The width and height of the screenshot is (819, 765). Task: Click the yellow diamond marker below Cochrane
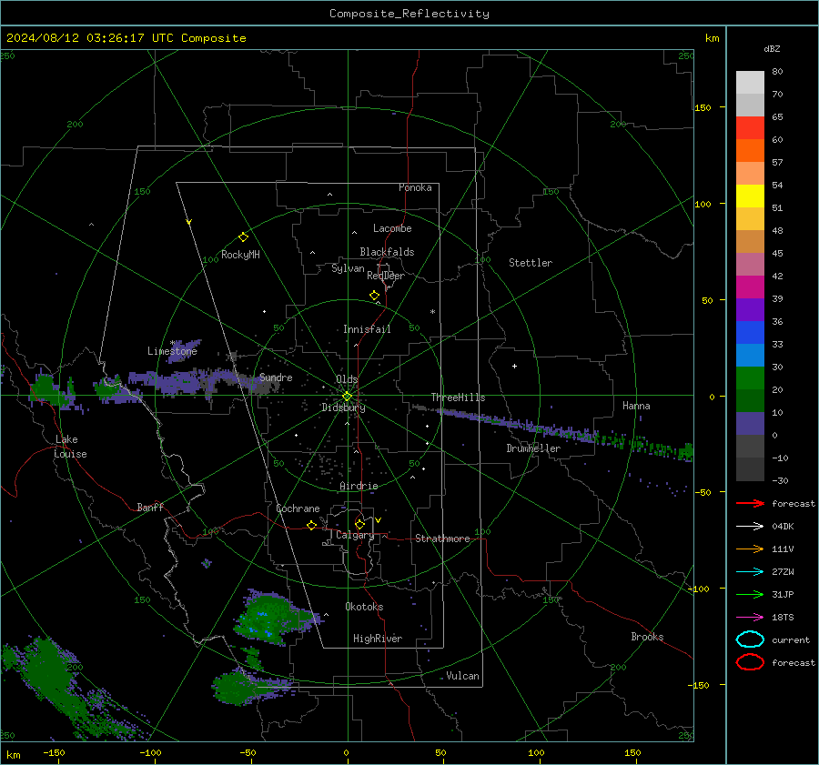[x=311, y=526]
